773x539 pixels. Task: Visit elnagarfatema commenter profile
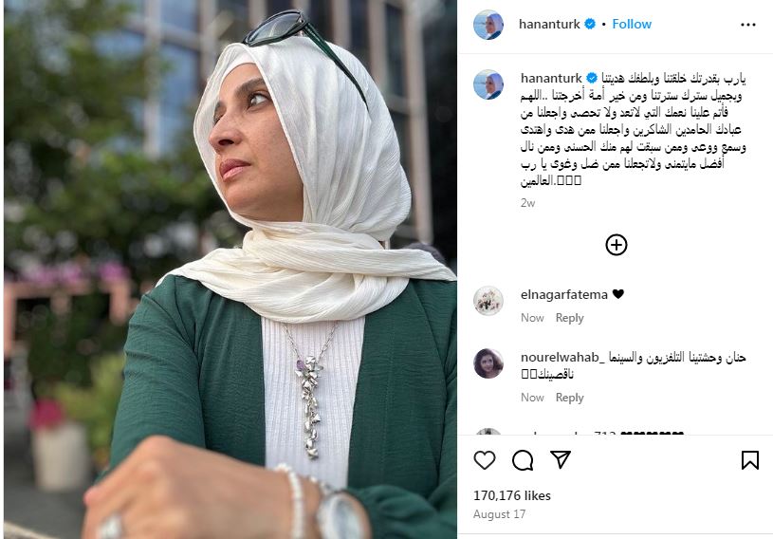(x=564, y=294)
